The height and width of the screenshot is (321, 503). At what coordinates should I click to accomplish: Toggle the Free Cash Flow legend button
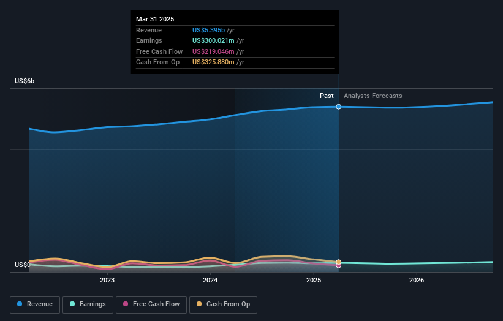pyautogui.click(x=151, y=304)
